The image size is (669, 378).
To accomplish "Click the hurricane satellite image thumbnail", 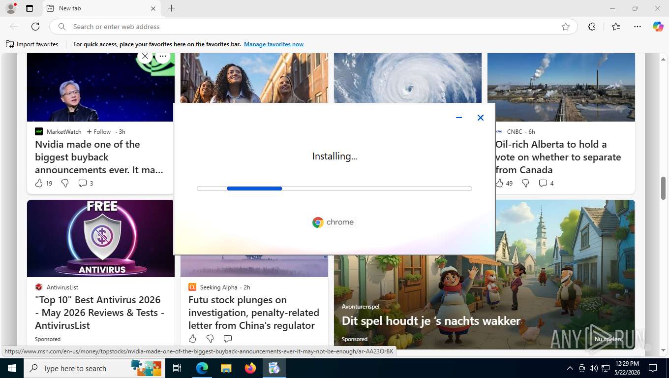I will (x=408, y=78).
